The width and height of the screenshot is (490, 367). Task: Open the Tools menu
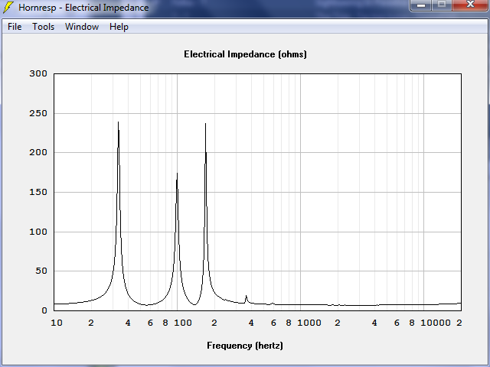(44, 27)
